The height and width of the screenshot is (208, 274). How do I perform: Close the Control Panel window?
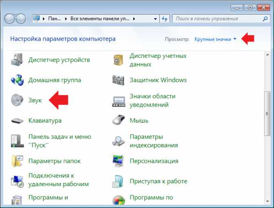coord(263,8)
